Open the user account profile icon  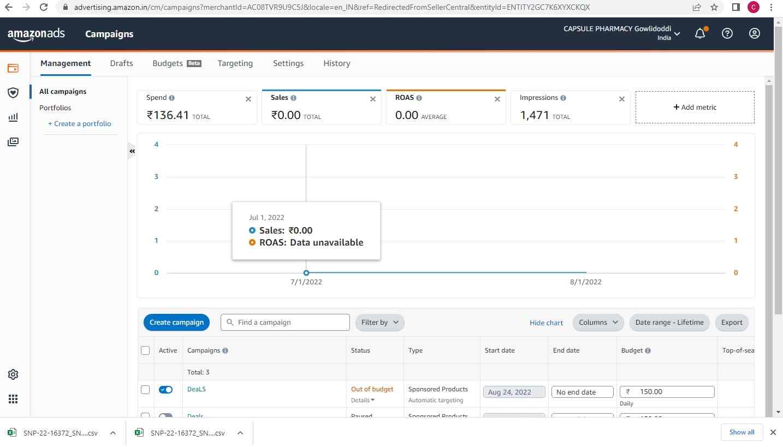coord(754,34)
